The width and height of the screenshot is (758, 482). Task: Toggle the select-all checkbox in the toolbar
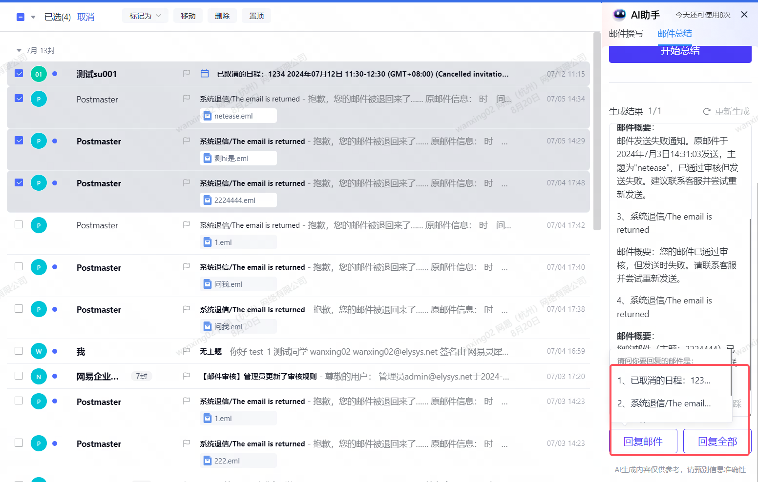[x=21, y=17]
